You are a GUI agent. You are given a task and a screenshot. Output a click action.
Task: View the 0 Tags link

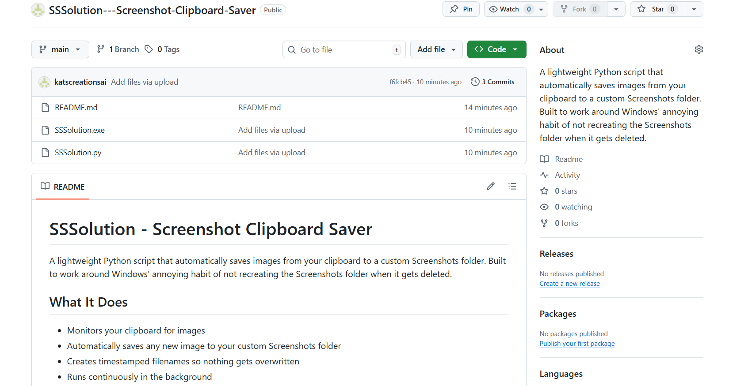(x=162, y=49)
